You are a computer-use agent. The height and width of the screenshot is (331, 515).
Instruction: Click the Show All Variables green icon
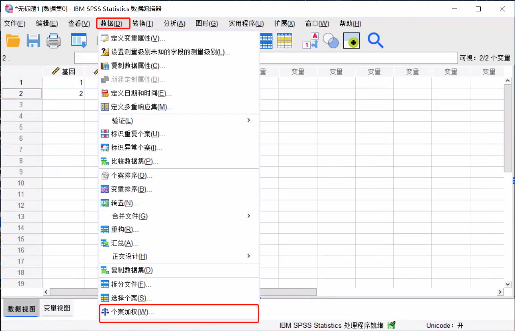tap(351, 41)
